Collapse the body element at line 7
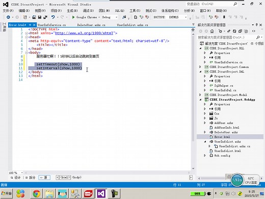Image resolution: width=265 pixels, height=199 pixels. tap(26, 53)
